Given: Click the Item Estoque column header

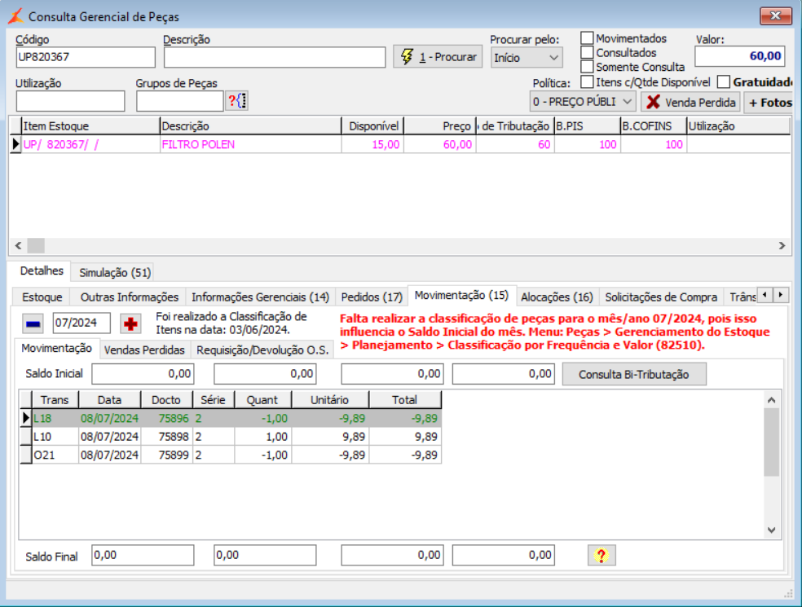Looking at the screenshot, I should coord(90,126).
